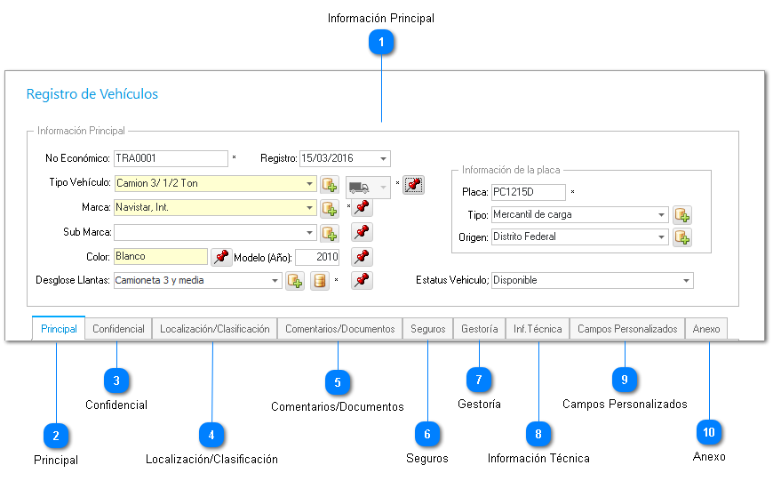
Task: Toggle the pin on the Marca row
Action: 362,208
